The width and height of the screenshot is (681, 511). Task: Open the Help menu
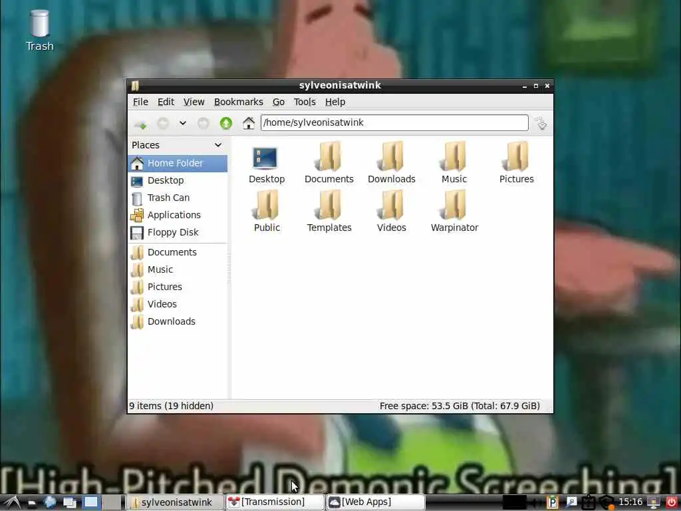[335, 102]
